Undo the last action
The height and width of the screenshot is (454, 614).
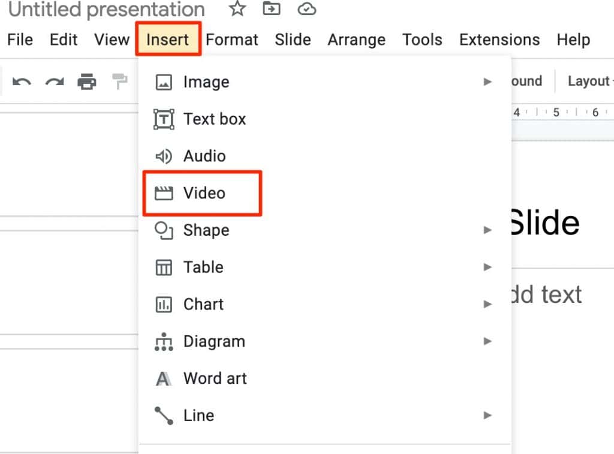pos(22,82)
